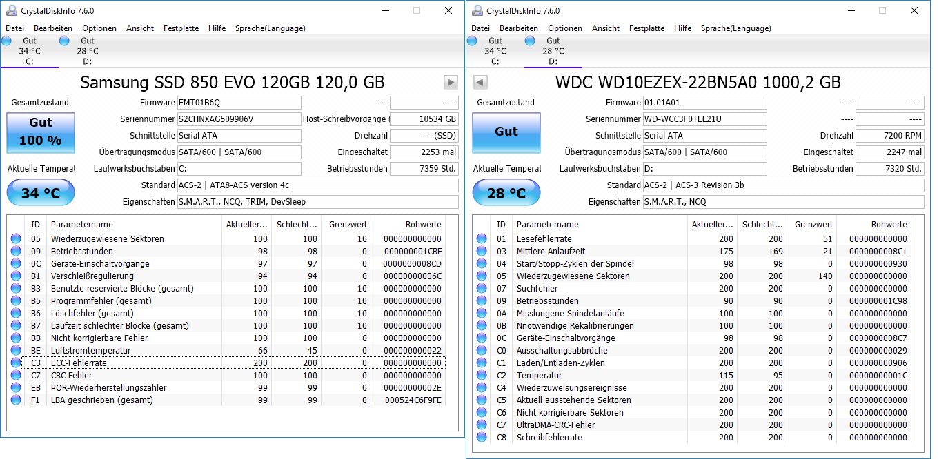The height and width of the screenshot is (459, 948).
Task: Click status orb for Temperatur row
Action: [x=482, y=376]
